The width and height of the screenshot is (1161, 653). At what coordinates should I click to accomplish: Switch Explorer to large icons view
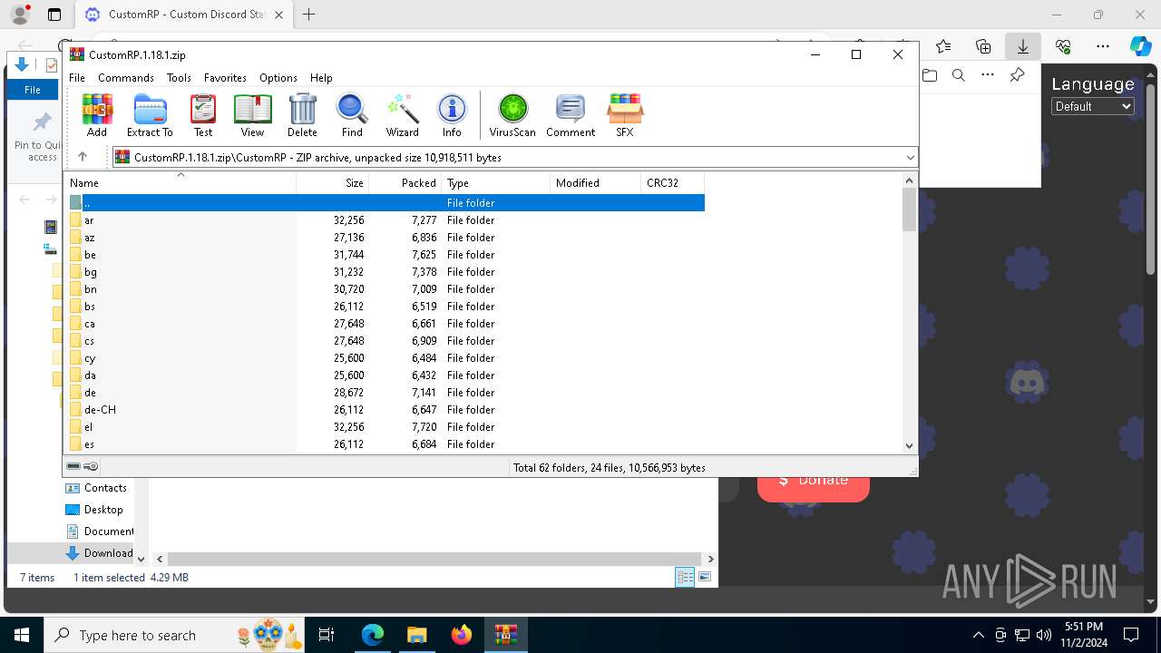coord(705,577)
